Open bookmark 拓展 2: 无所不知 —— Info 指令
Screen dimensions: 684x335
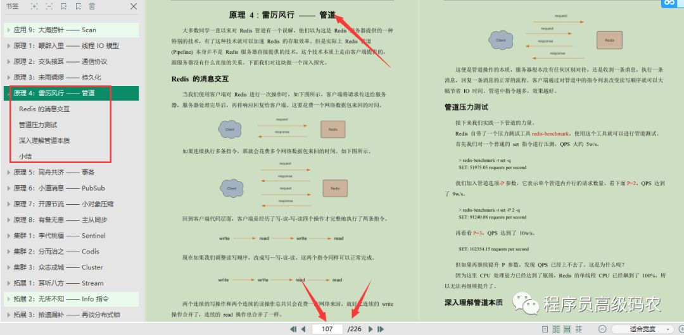pyautogui.click(x=61, y=299)
